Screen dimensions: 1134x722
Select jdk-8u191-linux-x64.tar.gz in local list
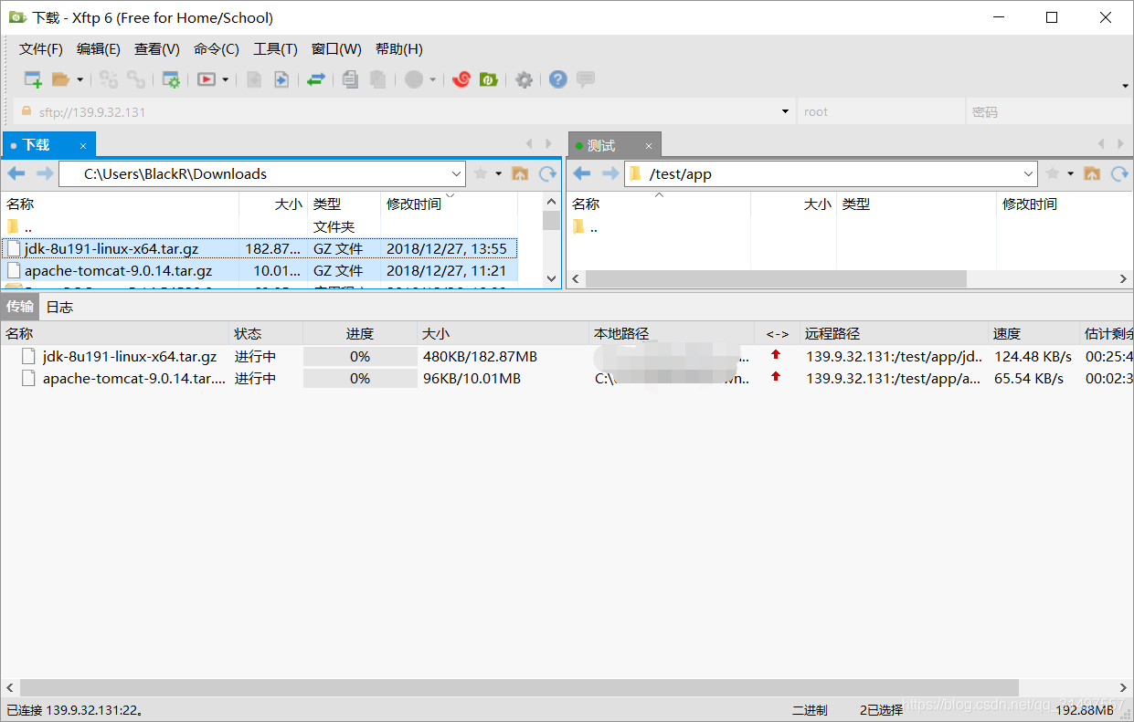[x=260, y=248]
